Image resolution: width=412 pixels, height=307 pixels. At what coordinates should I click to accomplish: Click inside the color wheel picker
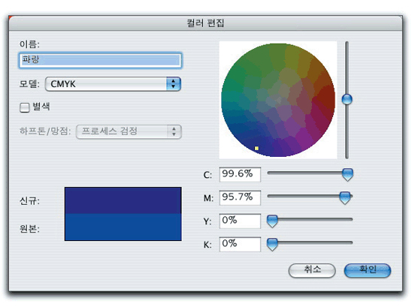click(x=278, y=100)
